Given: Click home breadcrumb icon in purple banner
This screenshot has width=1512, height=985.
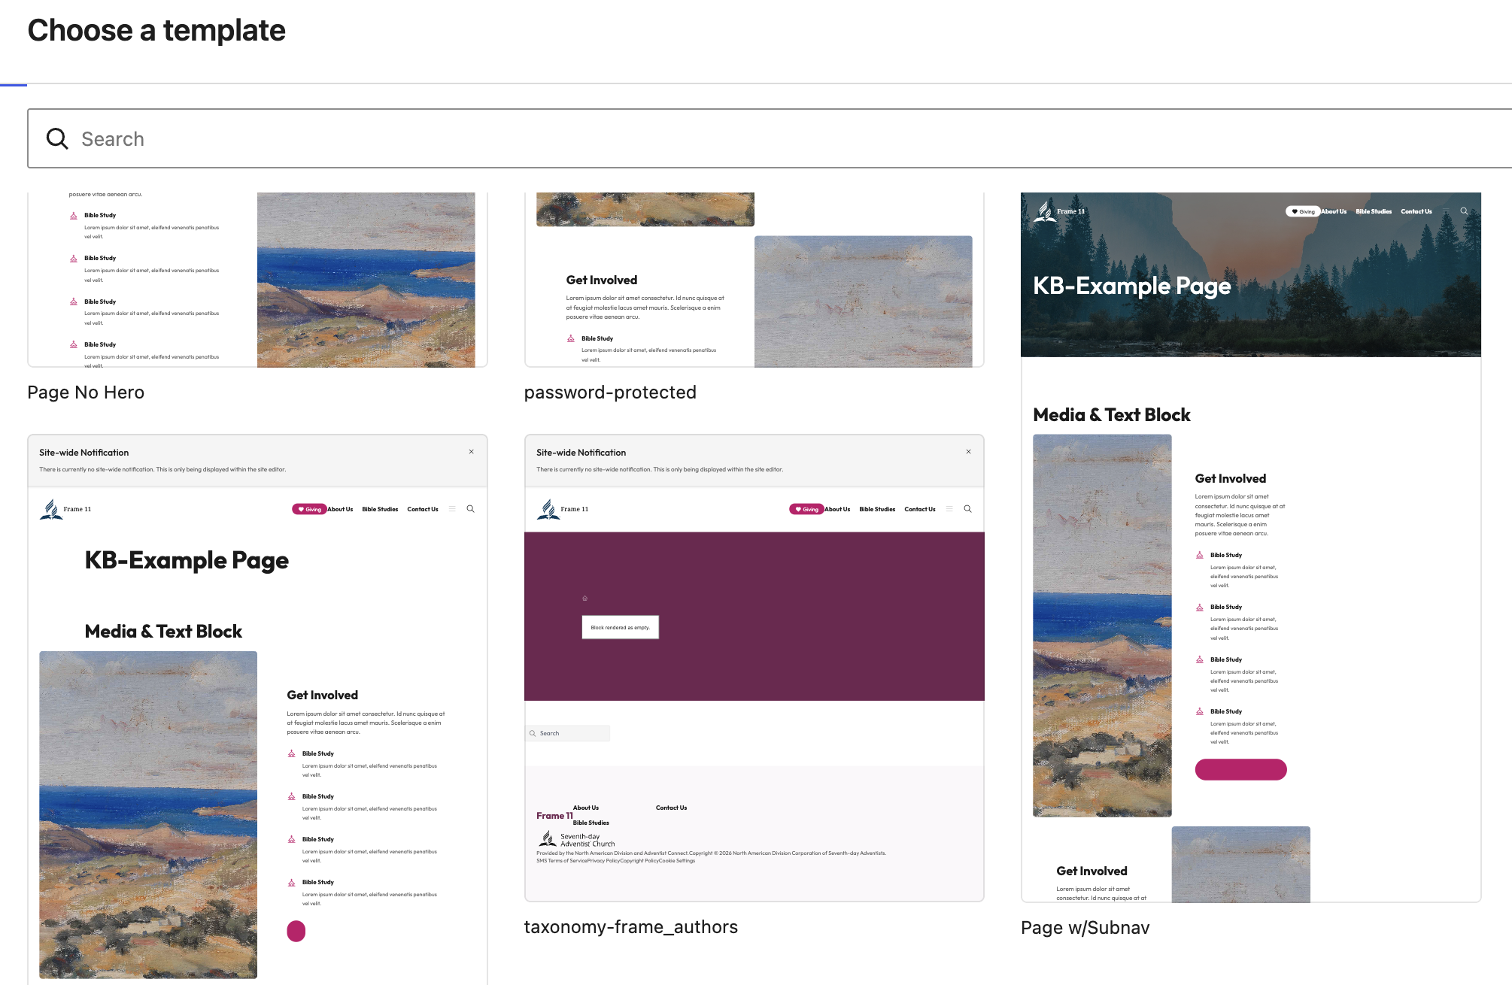Looking at the screenshot, I should 584,599.
